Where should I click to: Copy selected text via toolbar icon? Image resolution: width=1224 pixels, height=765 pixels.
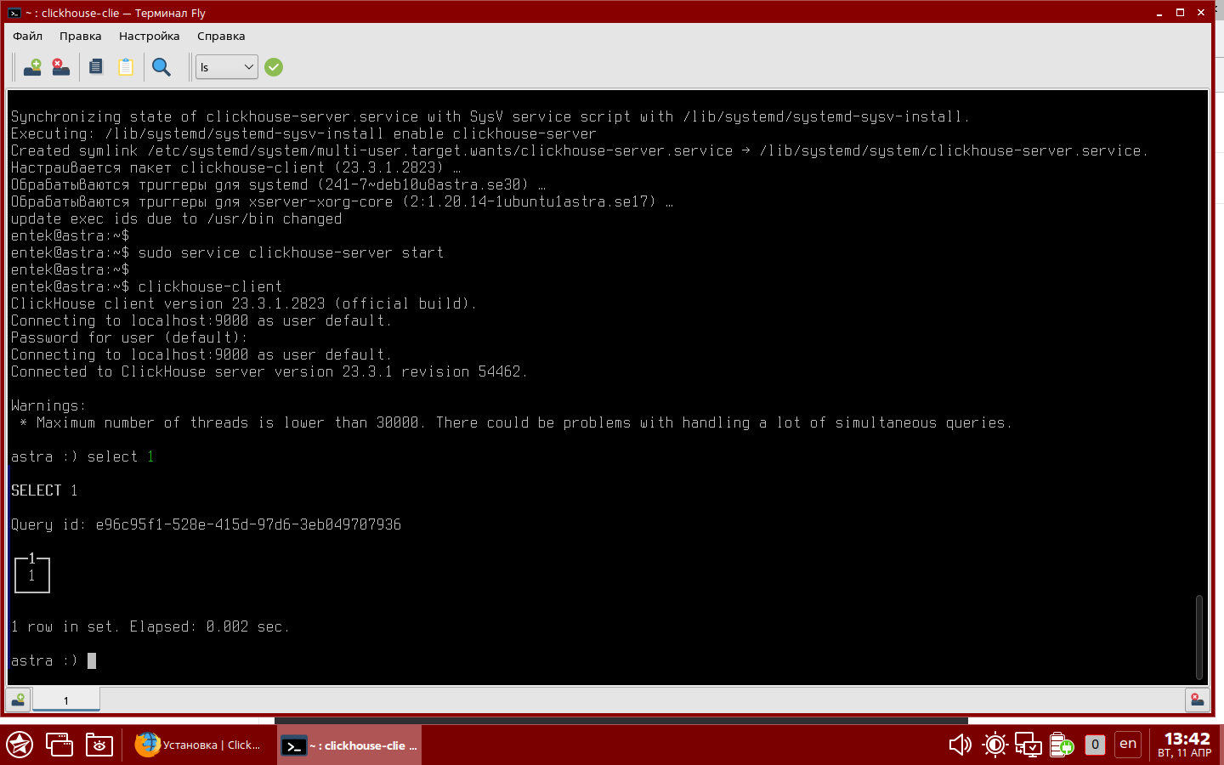point(96,67)
